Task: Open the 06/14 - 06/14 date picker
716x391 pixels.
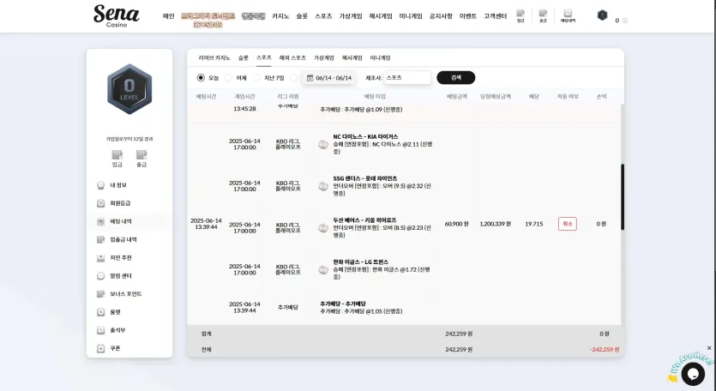Action: point(328,78)
